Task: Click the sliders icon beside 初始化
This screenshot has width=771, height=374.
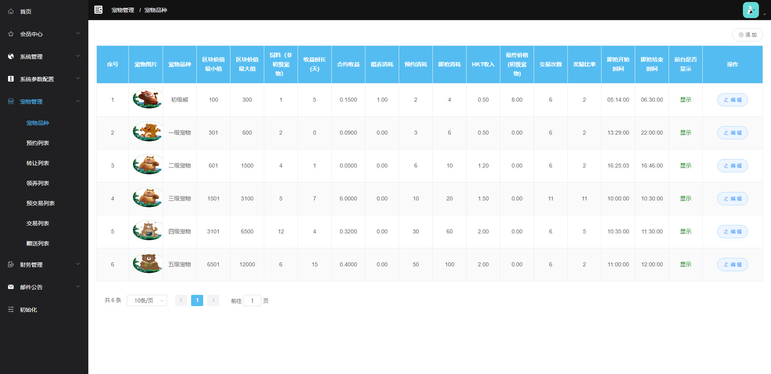Action: click(11, 309)
